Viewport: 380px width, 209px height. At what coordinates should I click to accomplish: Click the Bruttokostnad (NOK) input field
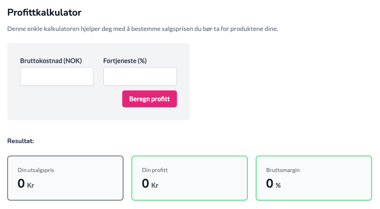pyautogui.click(x=57, y=76)
